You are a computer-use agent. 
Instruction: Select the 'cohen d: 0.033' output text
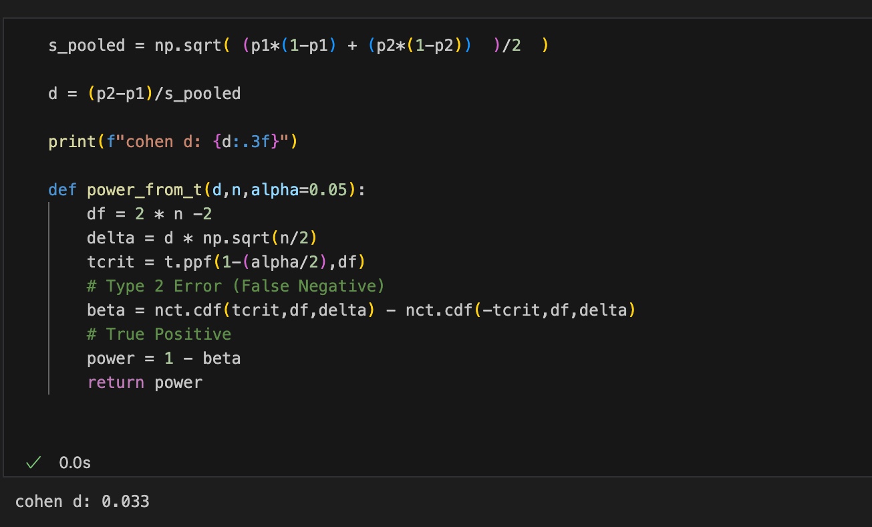point(82,502)
